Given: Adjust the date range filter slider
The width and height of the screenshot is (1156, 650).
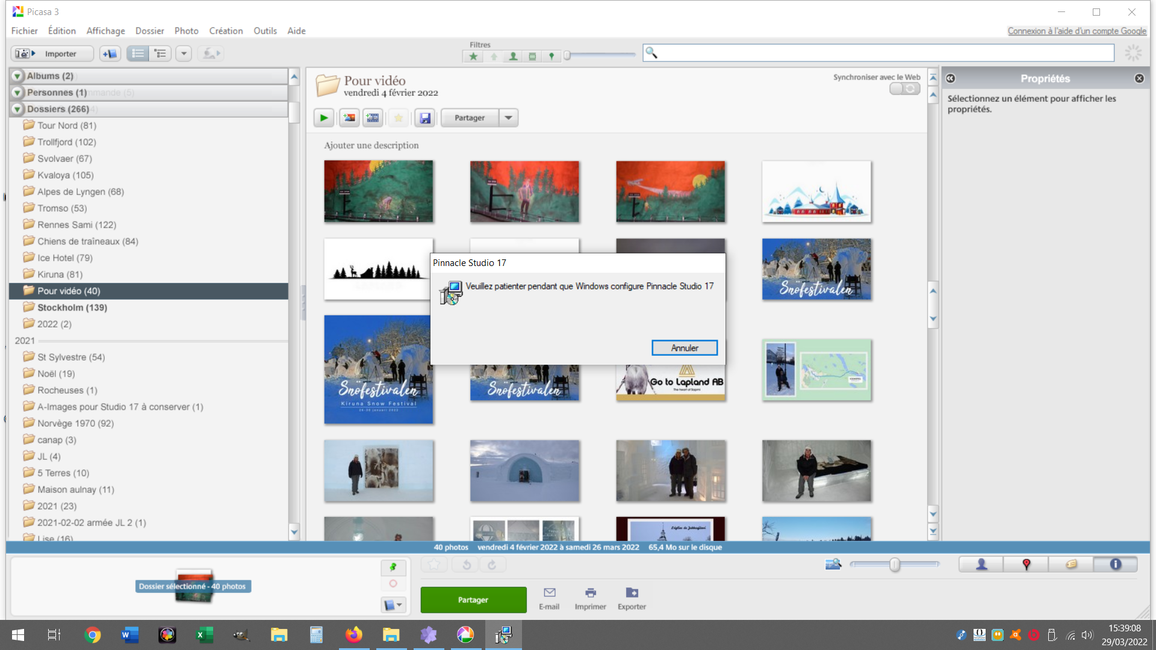Looking at the screenshot, I should click(567, 56).
